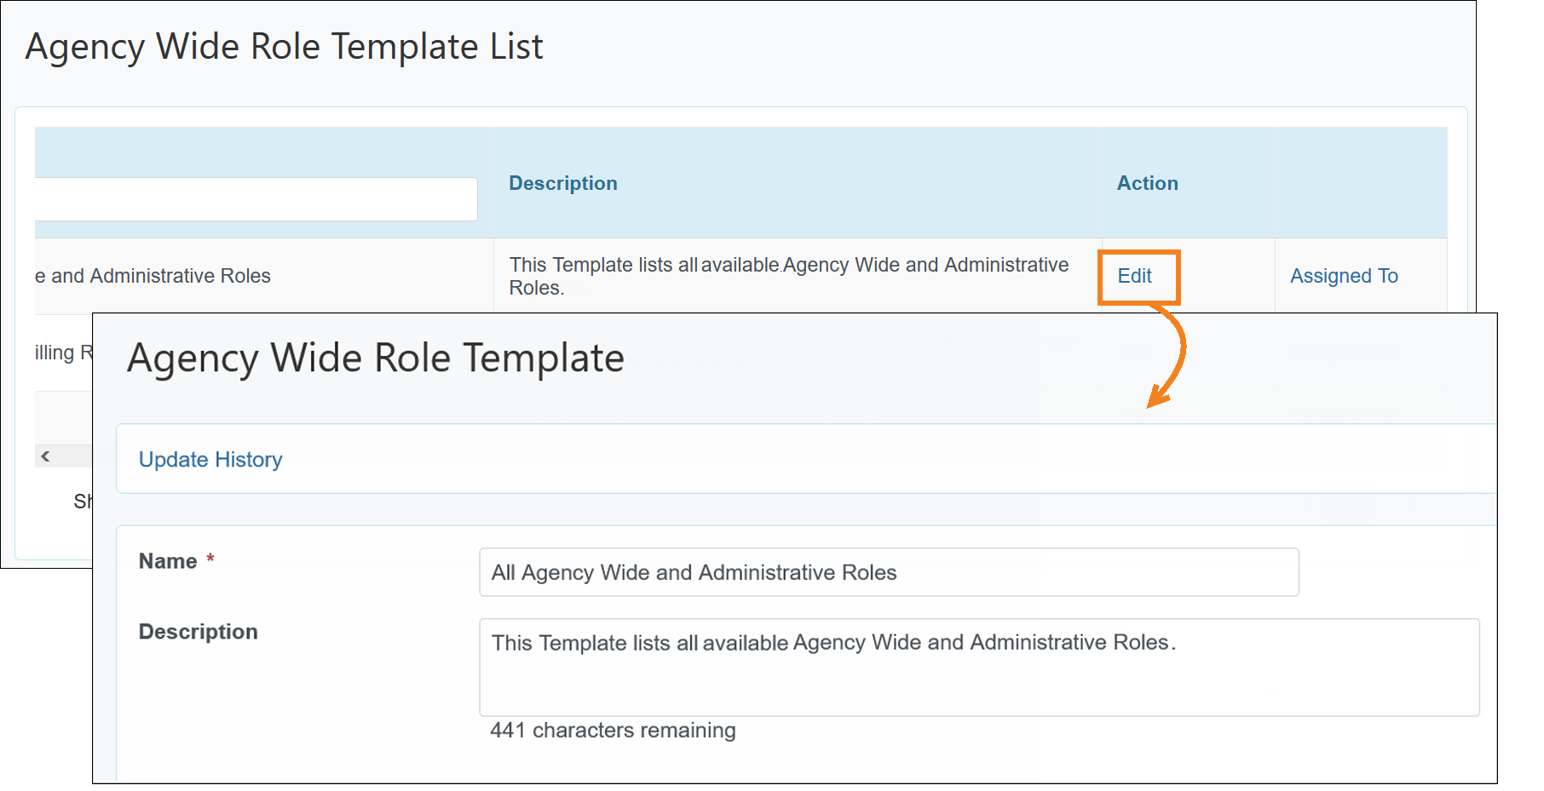Click the Description column header

(x=563, y=183)
